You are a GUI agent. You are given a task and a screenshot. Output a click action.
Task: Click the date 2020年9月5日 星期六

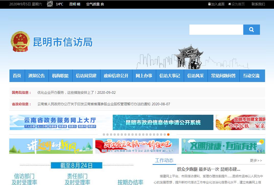coord(26,4)
